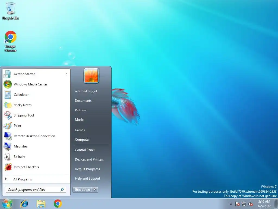Click the Show desktop strip beside the clock
278x209 pixels.
276,204
